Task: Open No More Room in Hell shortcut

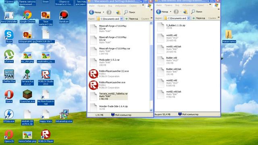Action: click(46, 97)
